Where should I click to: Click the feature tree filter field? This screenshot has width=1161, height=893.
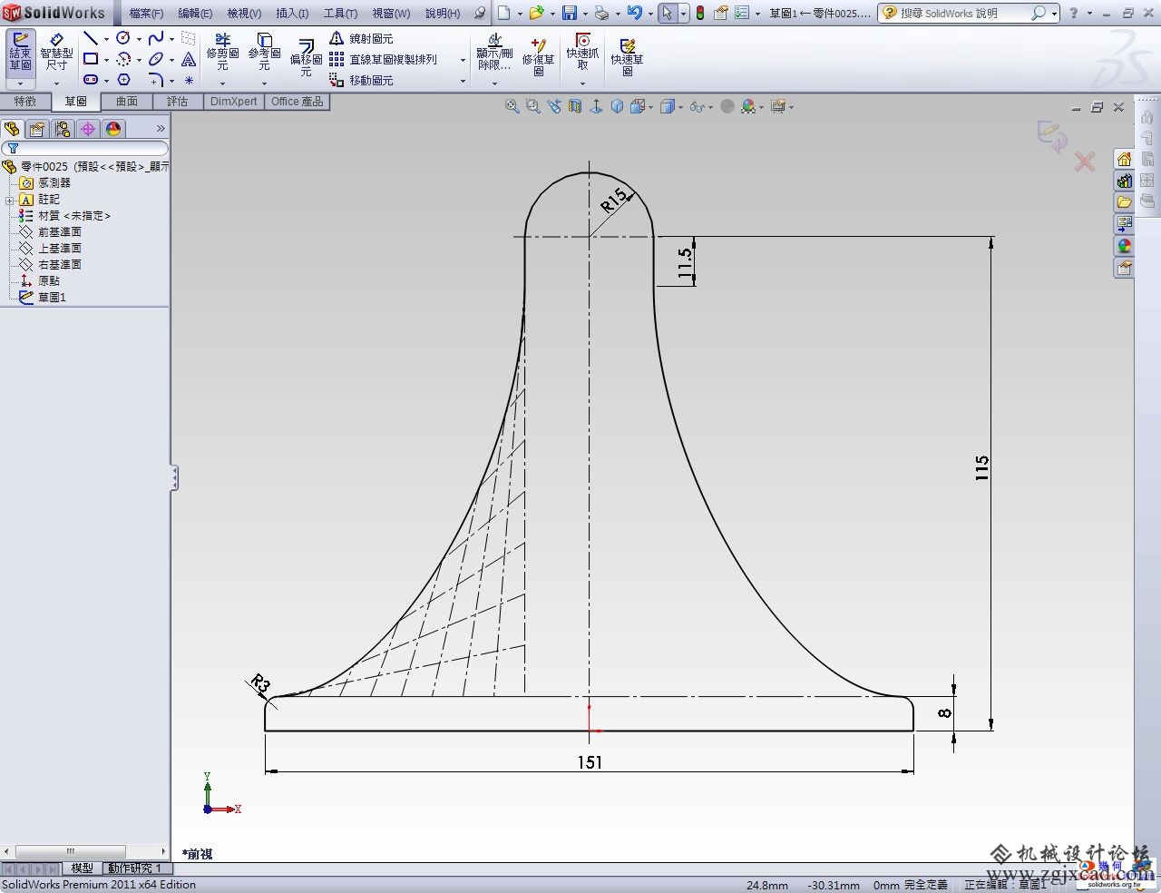[84, 148]
